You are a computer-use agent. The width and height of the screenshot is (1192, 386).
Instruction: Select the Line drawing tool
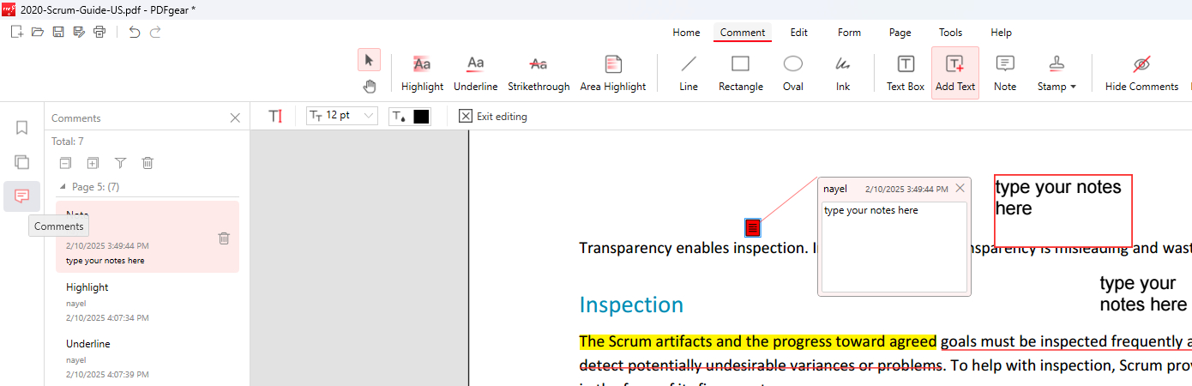point(689,73)
